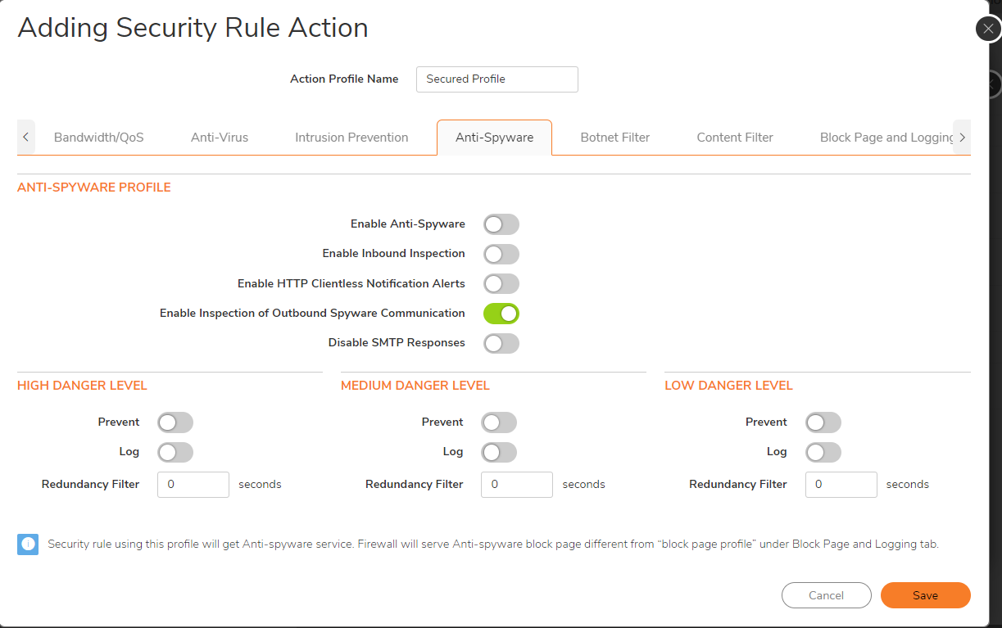Switch to the Bandwidth/QoS tab
This screenshot has width=1002, height=628.
tap(98, 137)
